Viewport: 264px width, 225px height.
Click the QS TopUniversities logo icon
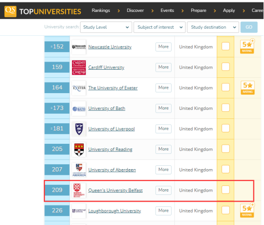(x=10, y=11)
